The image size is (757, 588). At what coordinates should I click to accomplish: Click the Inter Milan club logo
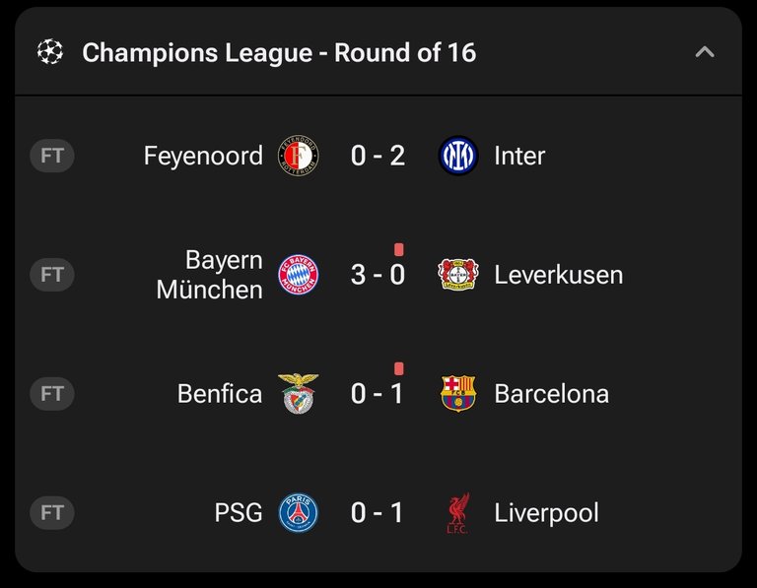[458, 156]
